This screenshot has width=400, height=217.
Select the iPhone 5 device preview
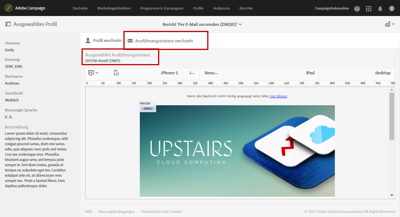[x=170, y=73]
